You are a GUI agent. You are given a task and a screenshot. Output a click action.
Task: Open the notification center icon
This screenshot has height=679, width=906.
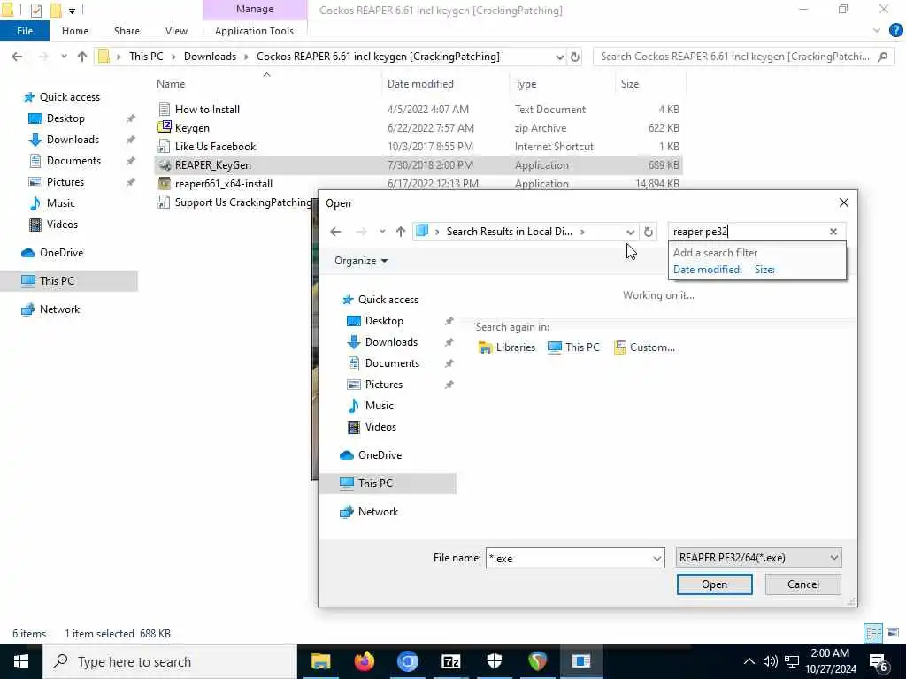point(879,661)
